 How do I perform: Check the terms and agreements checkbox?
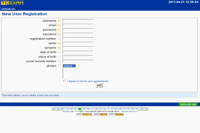point(64,81)
